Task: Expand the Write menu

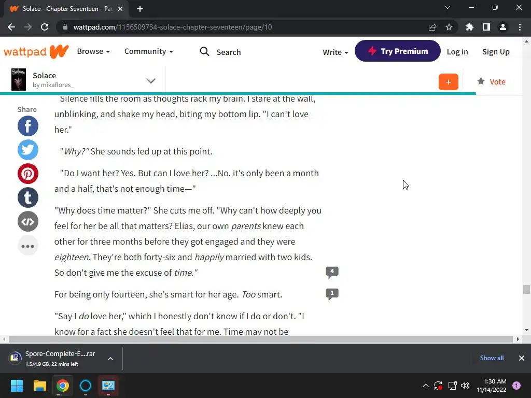Action: pos(336,52)
